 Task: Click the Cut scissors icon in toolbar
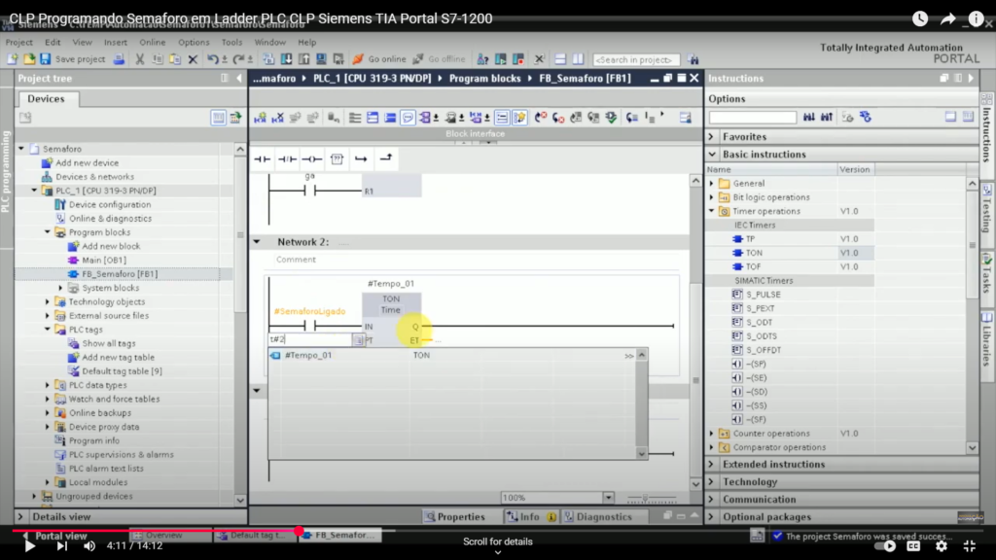coord(140,59)
